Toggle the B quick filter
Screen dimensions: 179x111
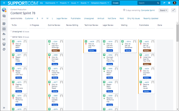coord(37,18)
